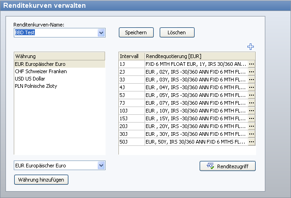The width and height of the screenshot is (291, 198).
Task: Open ellipsis button for the 5J row
Action: [x=251, y=95]
